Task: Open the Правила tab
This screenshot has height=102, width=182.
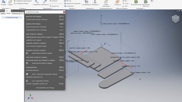Action: pos(3,14)
